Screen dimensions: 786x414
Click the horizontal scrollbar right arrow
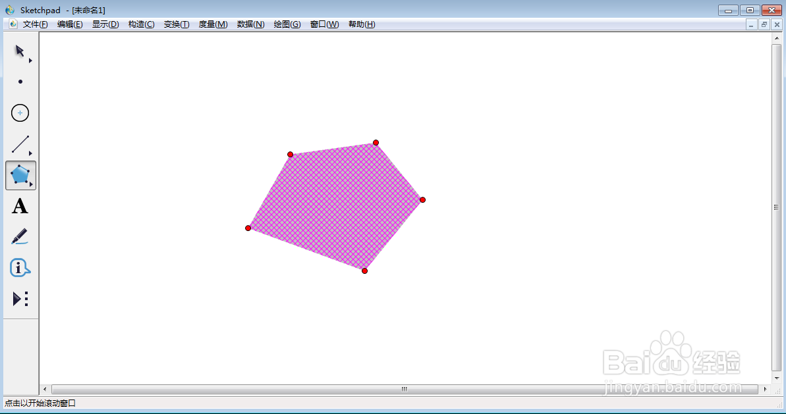(766, 389)
